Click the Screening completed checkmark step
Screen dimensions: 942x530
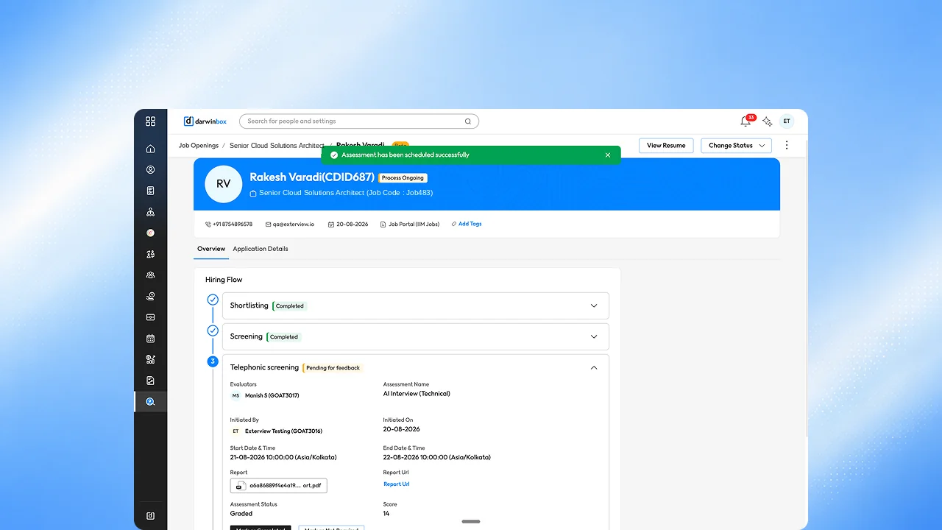point(213,331)
